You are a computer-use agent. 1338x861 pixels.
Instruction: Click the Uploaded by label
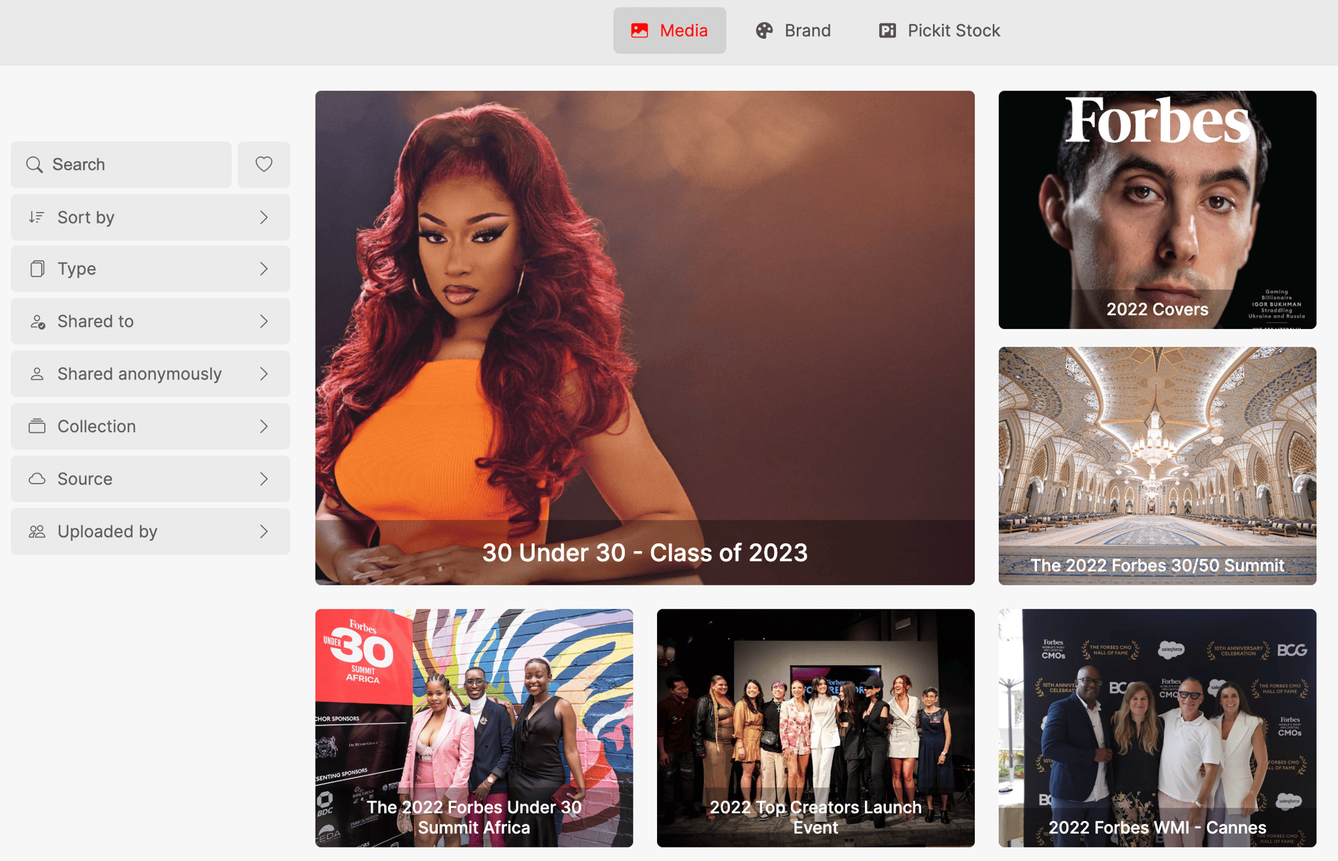(x=107, y=532)
